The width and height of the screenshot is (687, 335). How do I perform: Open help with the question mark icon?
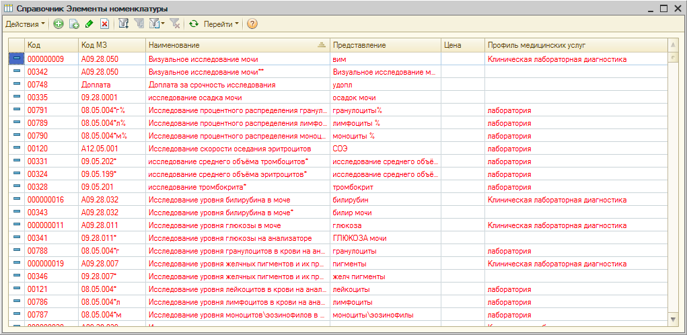[x=252, y=24]
